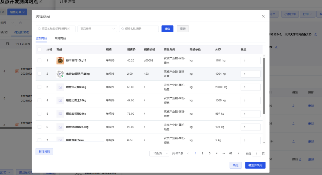322x175 pixels.
Task: Edit quantity field for 永青6A馒头王25kg
Action: point(250,74)
